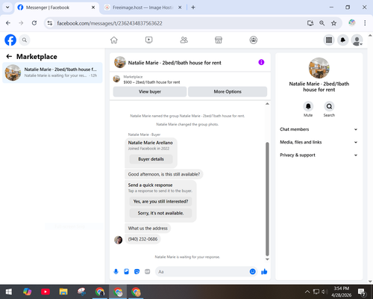Viewport: 373px width, 299px height.
Task: Open the Marketplace storefront icon
Action: (x=219, y=40)
